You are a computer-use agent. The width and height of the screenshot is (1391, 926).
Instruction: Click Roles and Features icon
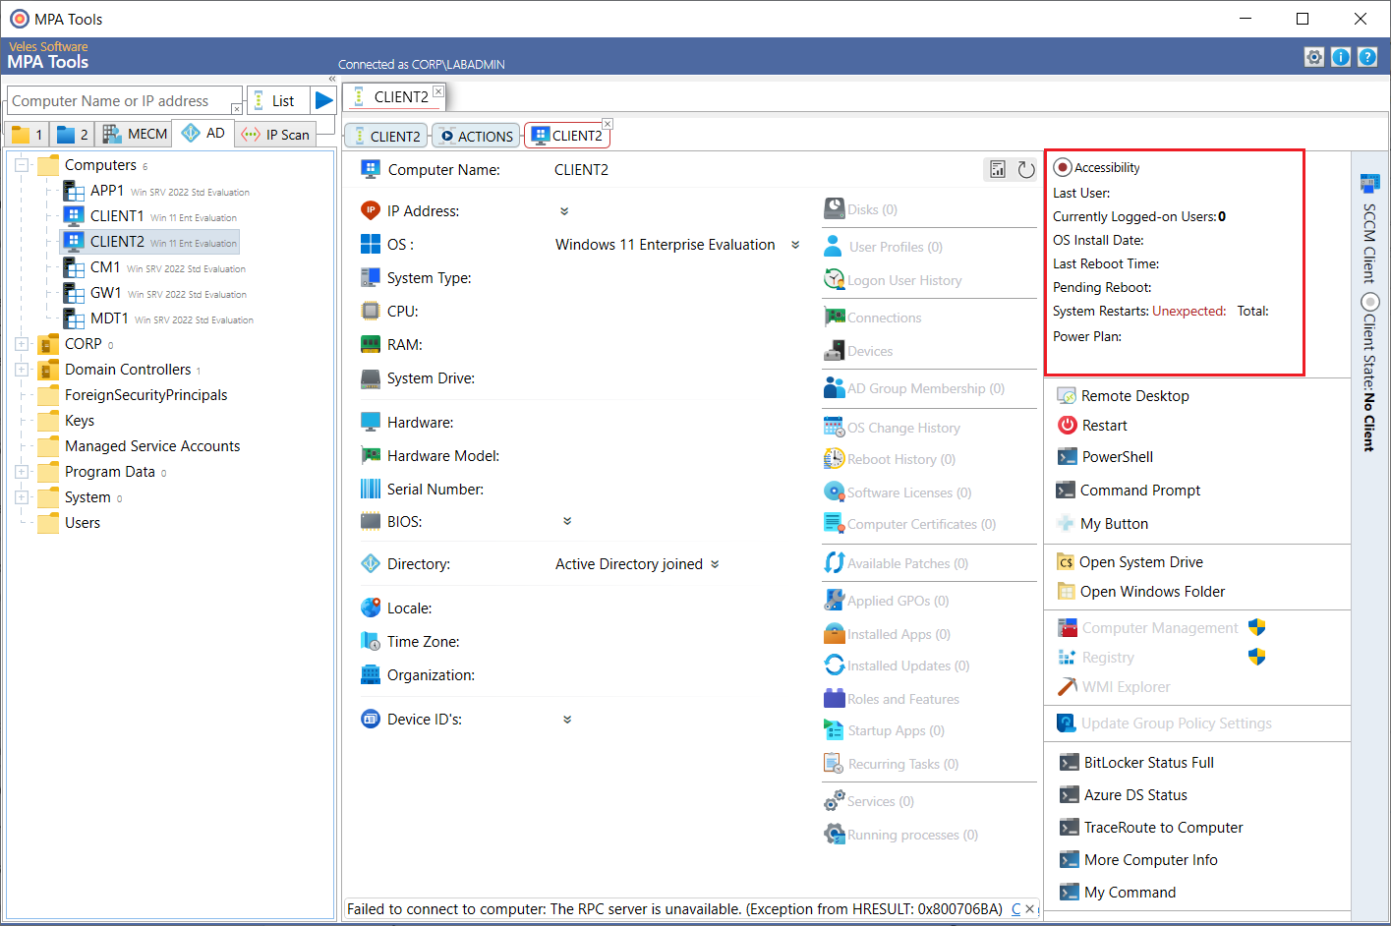(x=834, y=698)
